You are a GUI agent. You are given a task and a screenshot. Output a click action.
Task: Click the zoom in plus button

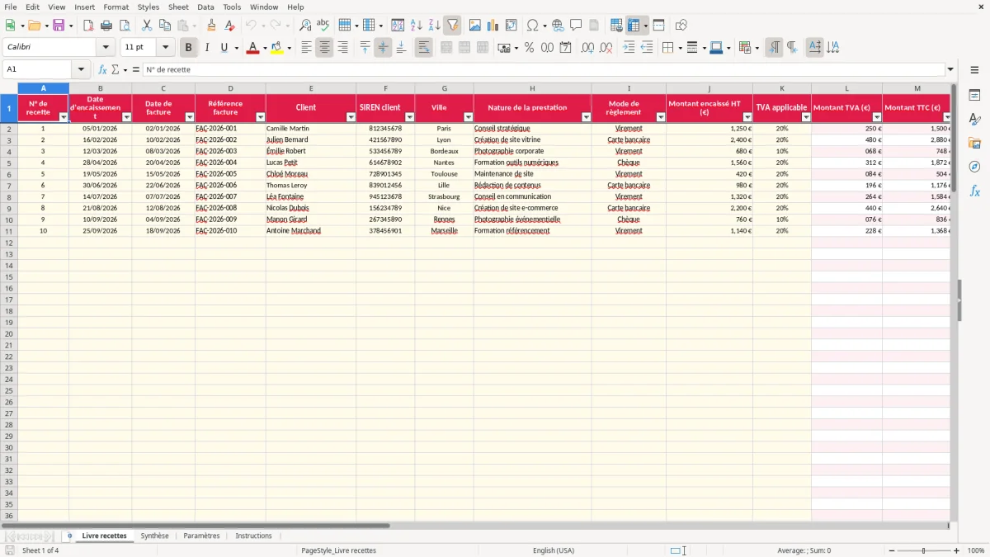(957, 550)
